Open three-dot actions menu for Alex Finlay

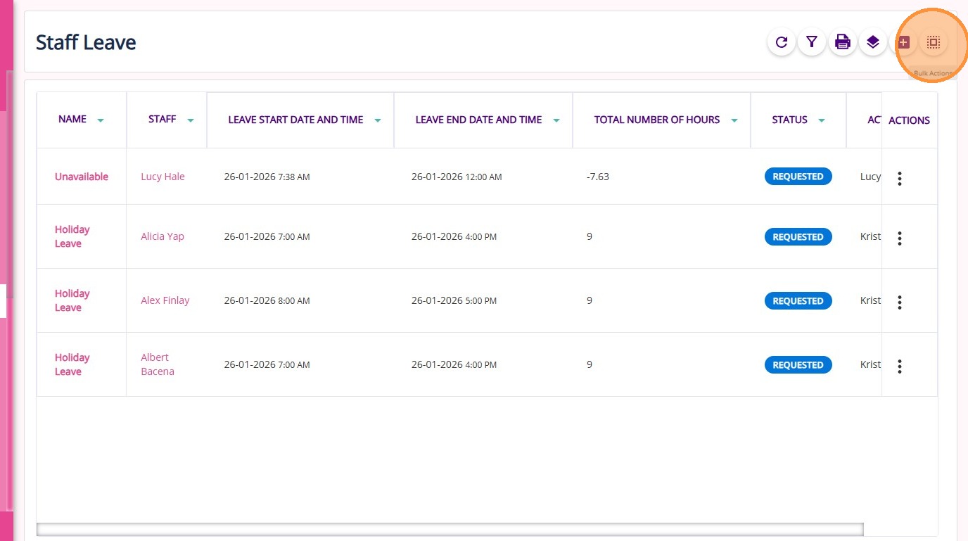(900, 302)
